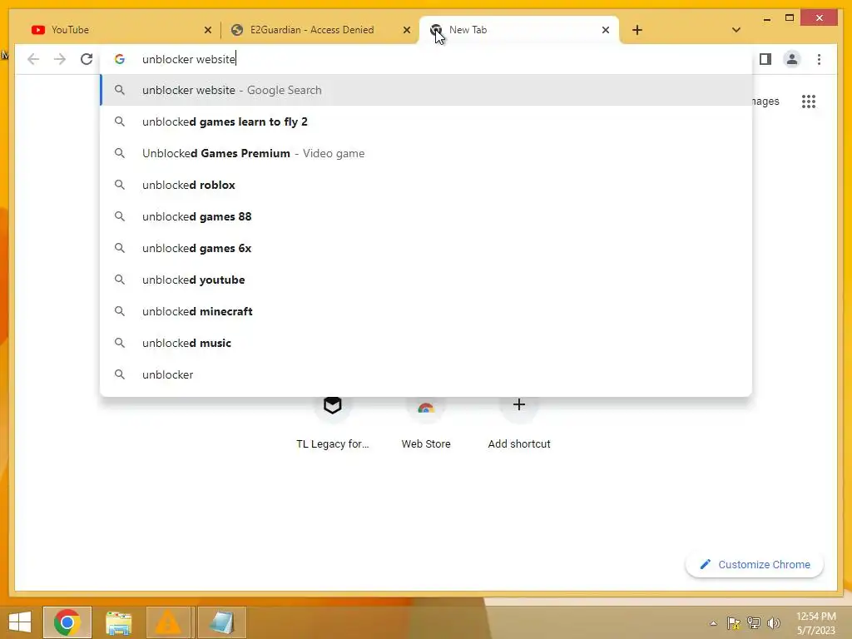Choose 'Unblocked Games Premium' suggestion

click(x=427, y=153)
